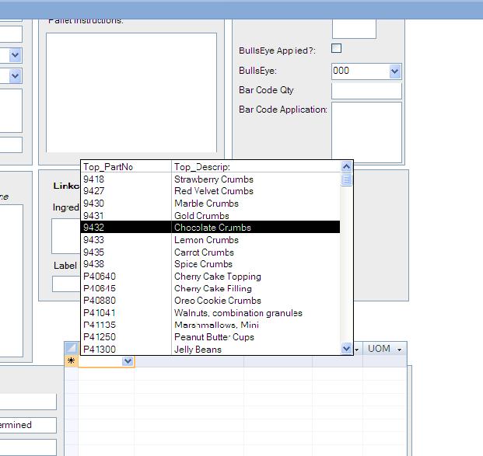
Task: Click the dropdown list scroll-up arrow
Action: 347,167
